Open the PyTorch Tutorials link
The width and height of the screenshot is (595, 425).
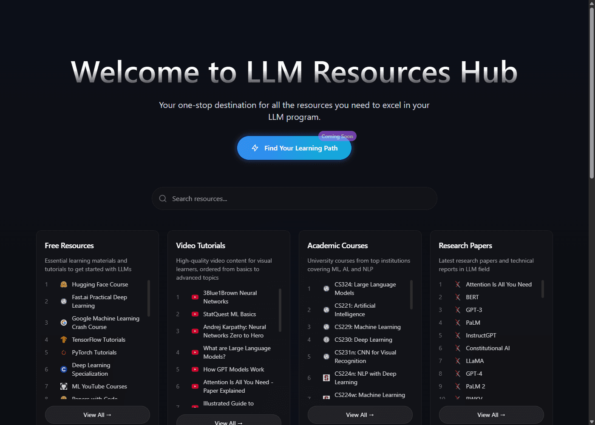(94, 352)
